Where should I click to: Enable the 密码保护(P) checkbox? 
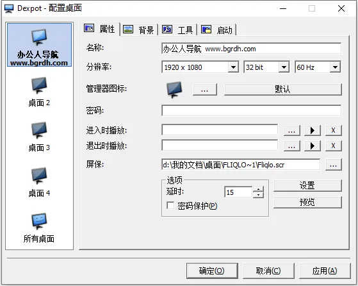coord(170,206)
